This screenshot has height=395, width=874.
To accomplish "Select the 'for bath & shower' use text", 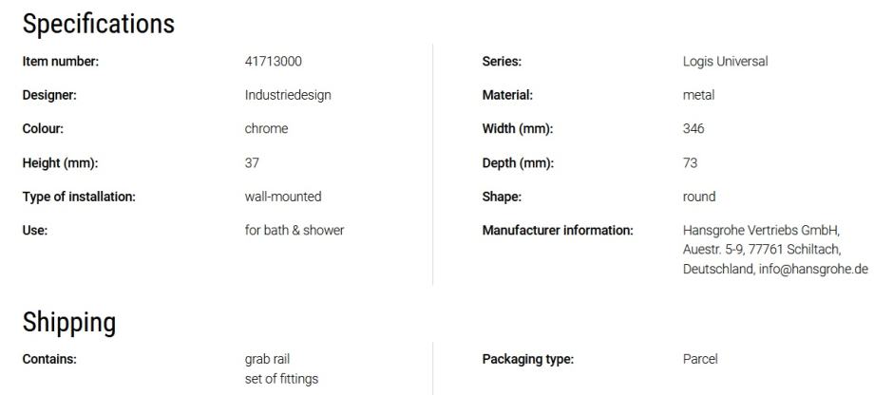I will 294,230.
